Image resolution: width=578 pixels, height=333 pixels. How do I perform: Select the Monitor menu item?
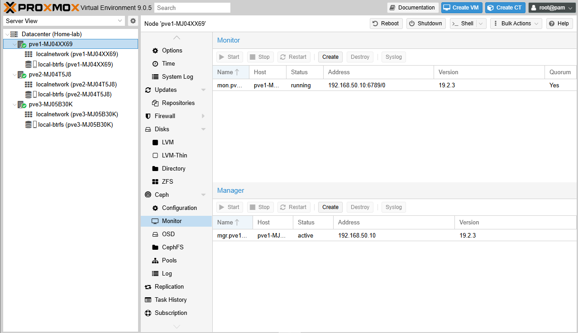(176, 221)
